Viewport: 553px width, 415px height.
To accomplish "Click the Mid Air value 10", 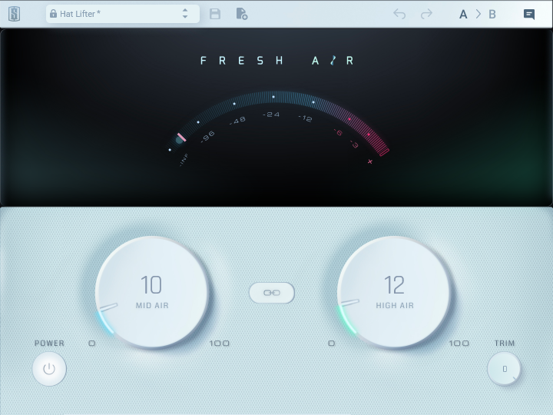I will click(x=151, y=285).
